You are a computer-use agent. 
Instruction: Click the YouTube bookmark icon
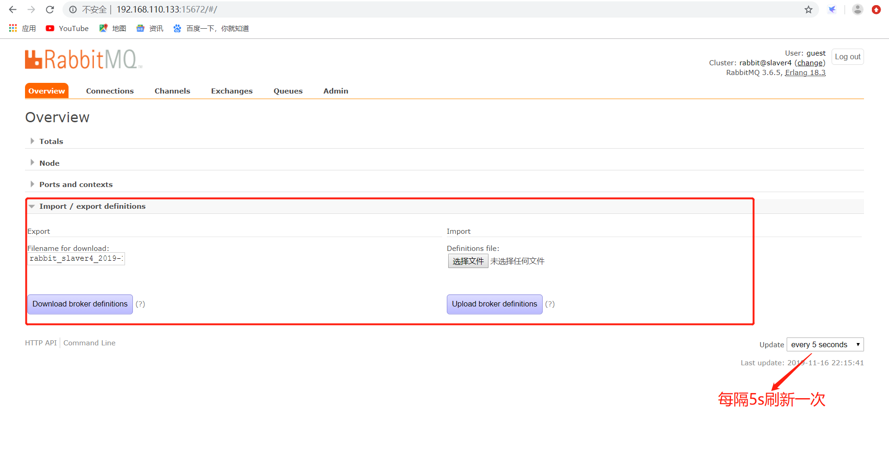(50, 28)
